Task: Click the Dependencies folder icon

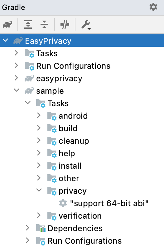Action: coord(41,228)
